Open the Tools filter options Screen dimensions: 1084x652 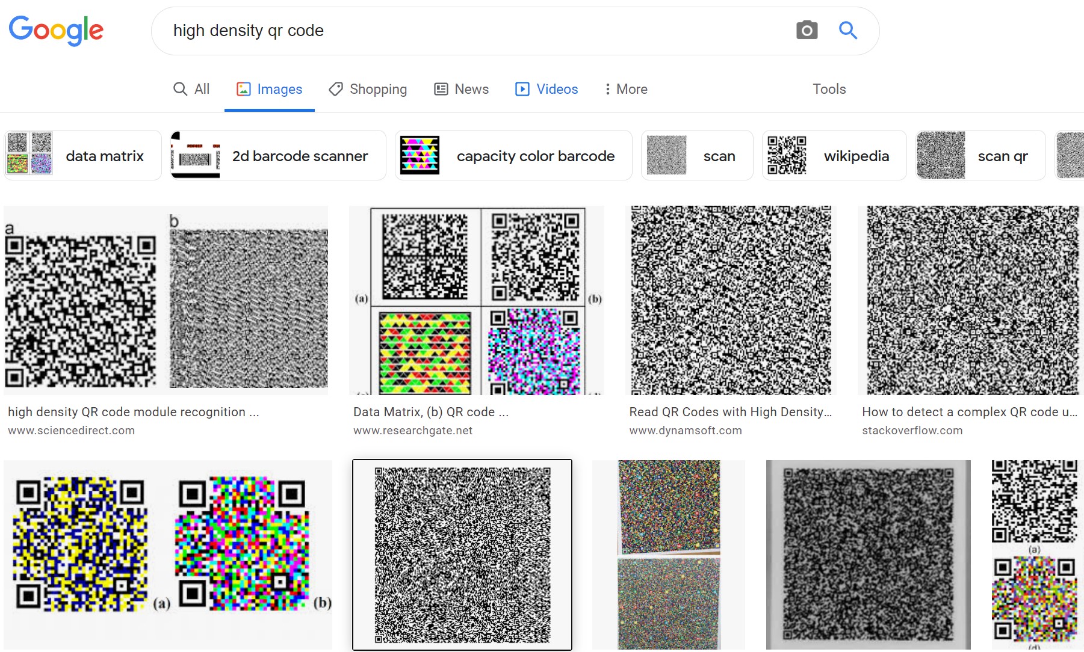point(829,89)
